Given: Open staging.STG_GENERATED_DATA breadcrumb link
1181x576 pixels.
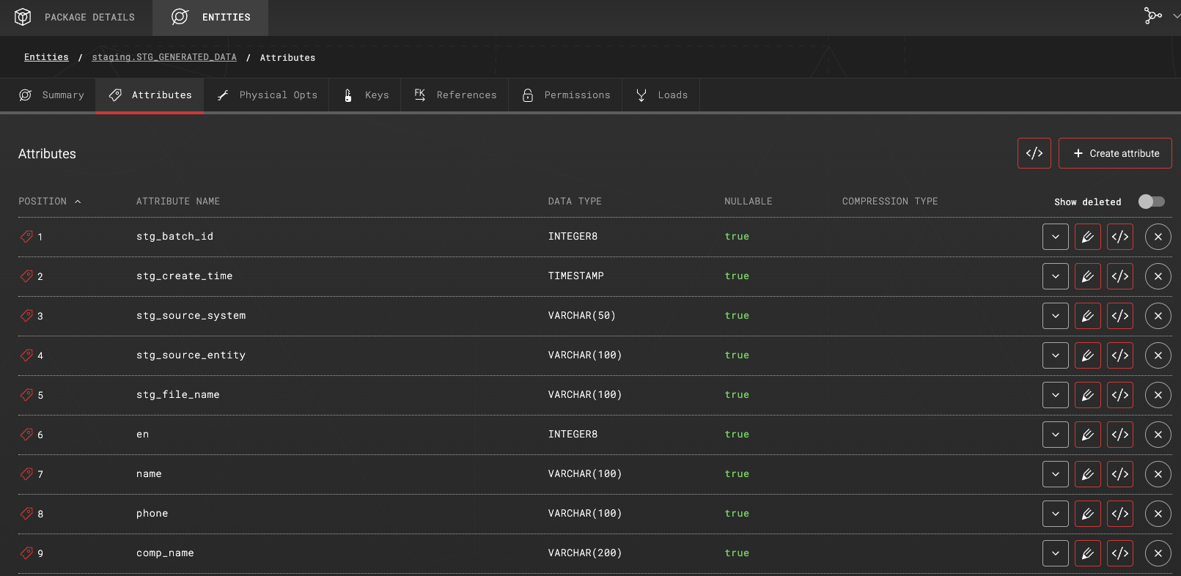Looking at the screenshot, I should (x=164, y=57).
